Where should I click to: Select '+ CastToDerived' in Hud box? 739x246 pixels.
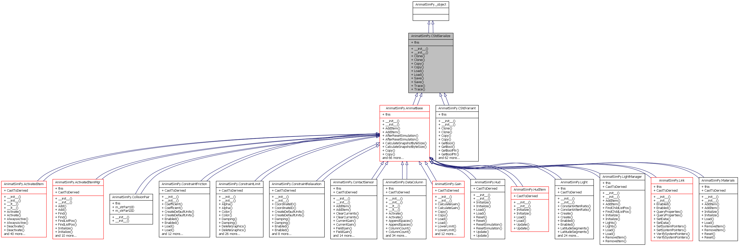486,189
